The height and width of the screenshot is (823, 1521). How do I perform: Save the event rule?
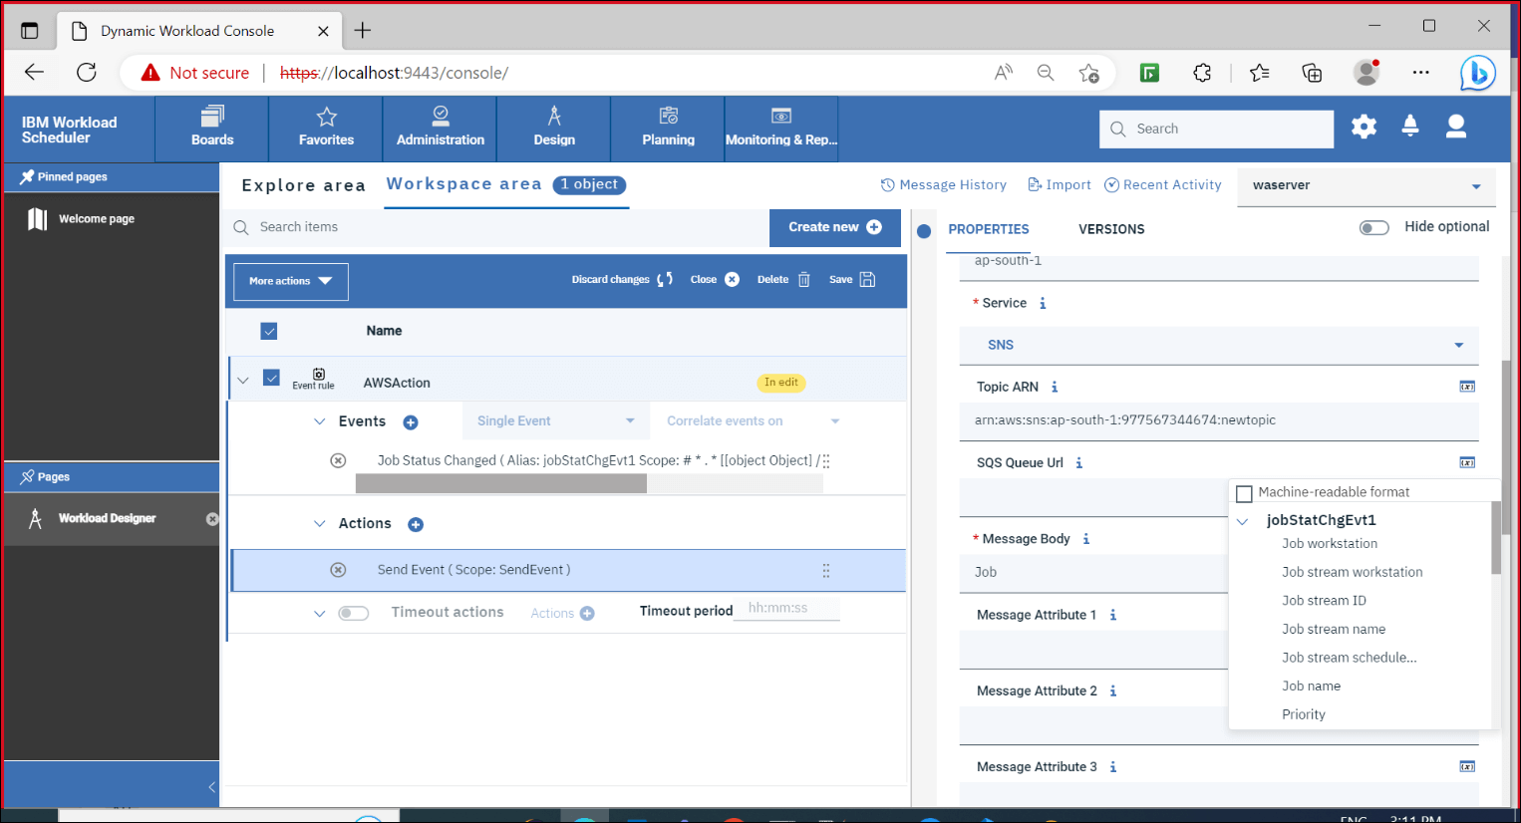click(x=852, y=280)
